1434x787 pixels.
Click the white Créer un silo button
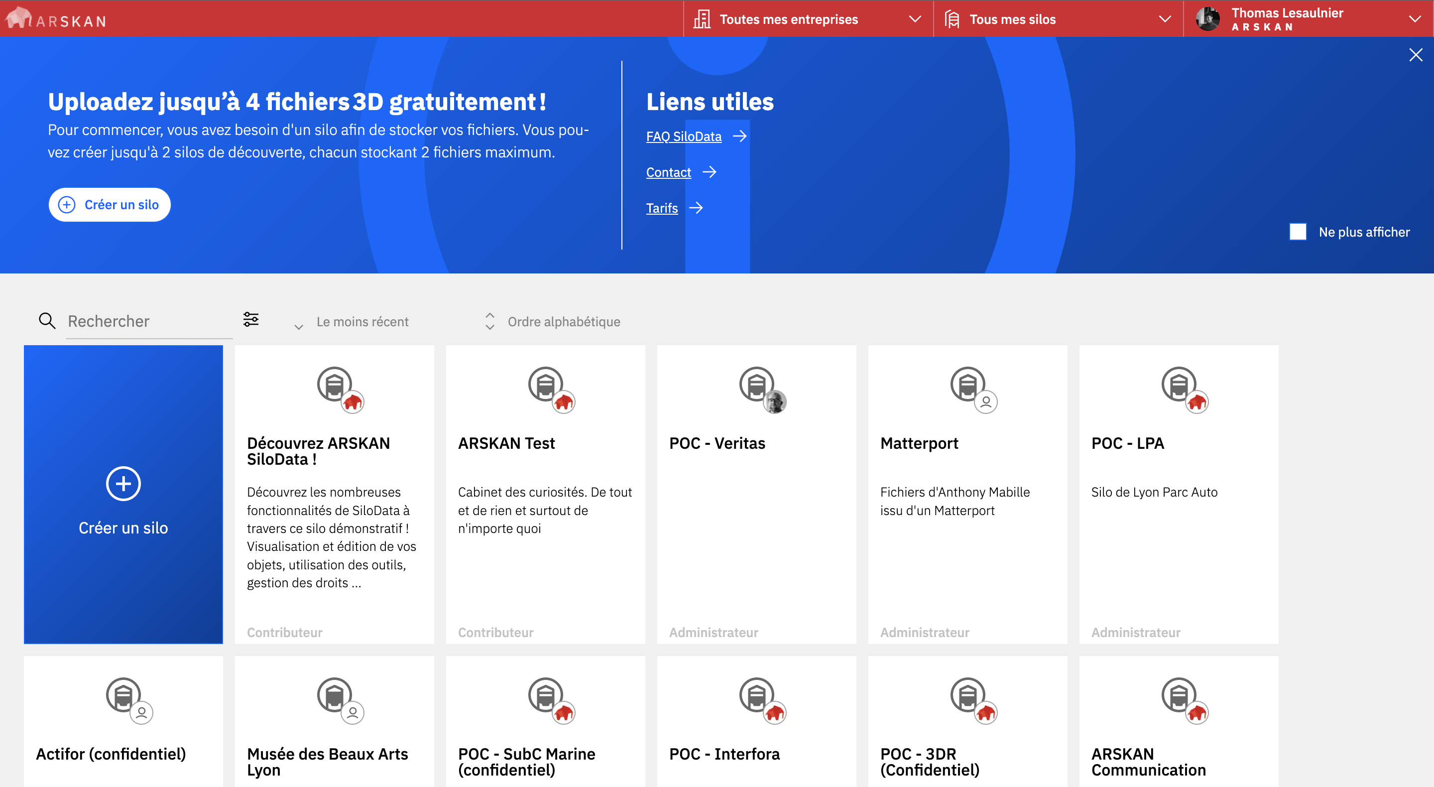(110, 205)
